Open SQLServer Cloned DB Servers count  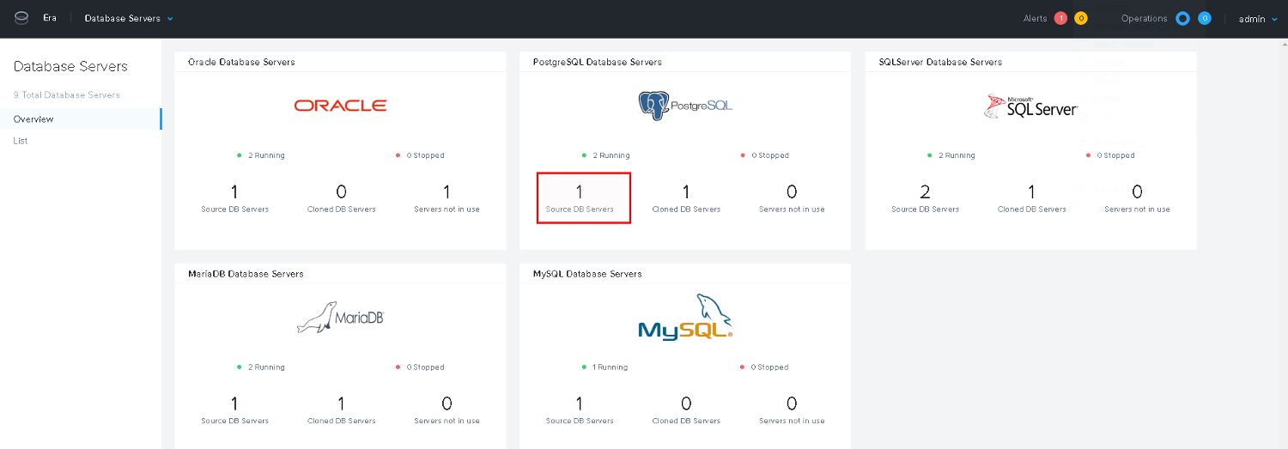(1031, 198)
